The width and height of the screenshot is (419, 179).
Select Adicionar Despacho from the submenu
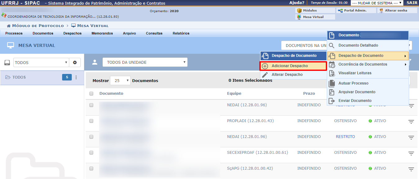[x=289, y=66]
